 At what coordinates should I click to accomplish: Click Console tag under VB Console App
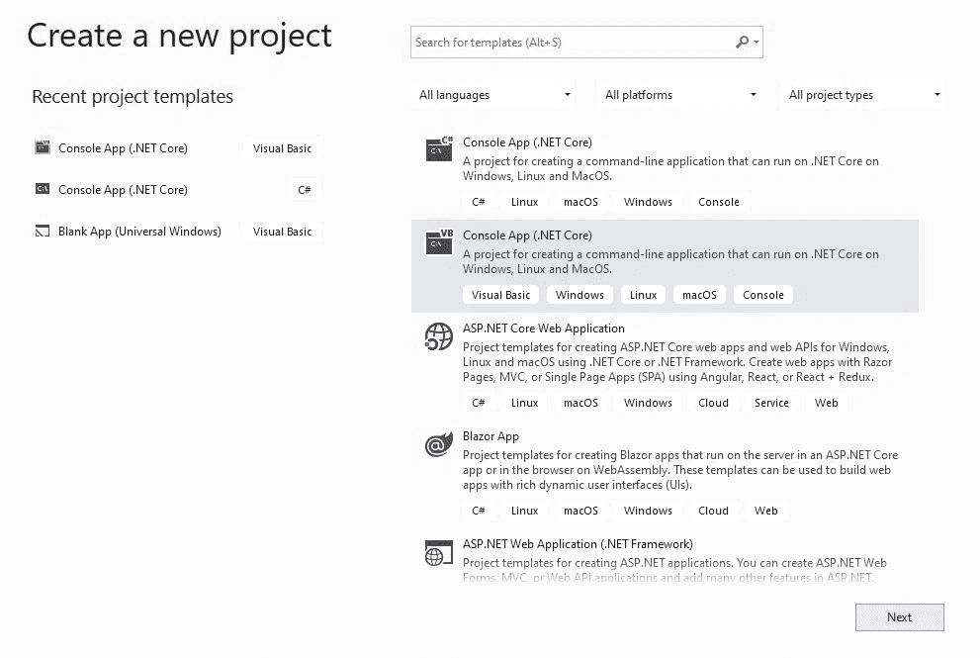763,295
